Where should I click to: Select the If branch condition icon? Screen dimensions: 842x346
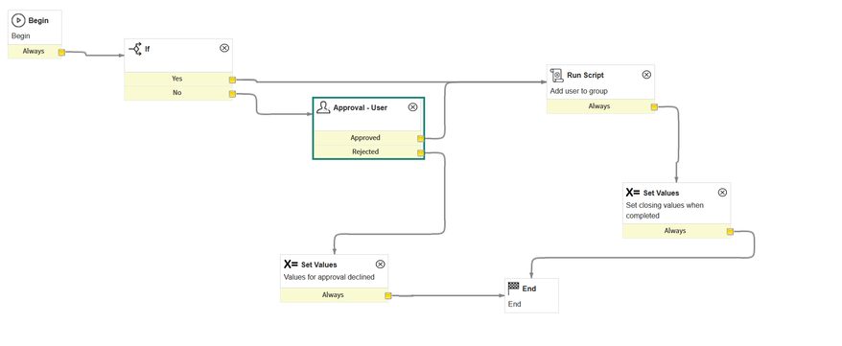coord(135,49)
